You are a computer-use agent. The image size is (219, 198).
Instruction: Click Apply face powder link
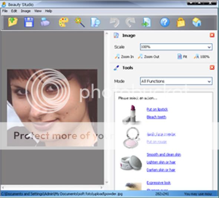coord(161,134)
